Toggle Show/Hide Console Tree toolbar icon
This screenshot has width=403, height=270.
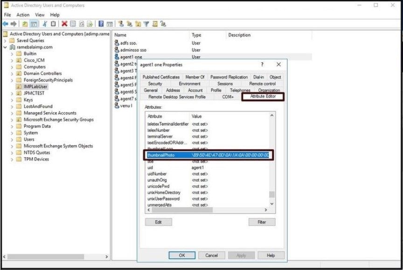point(34,24)
